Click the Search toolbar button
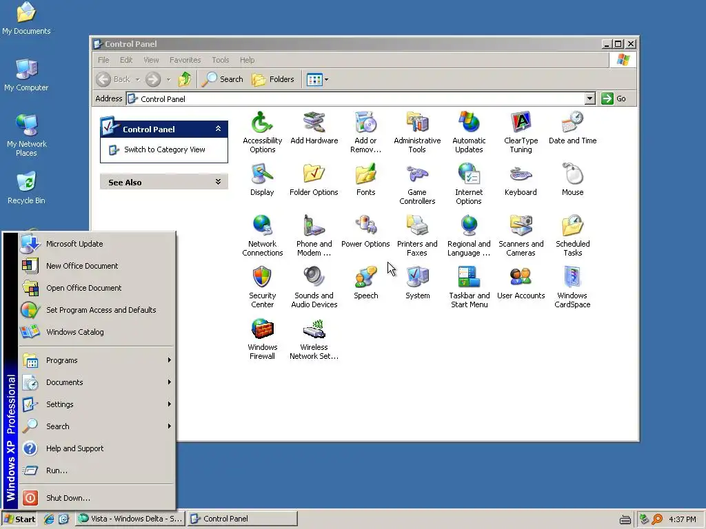Screen dimensions: 706x529 click(222, 80)
